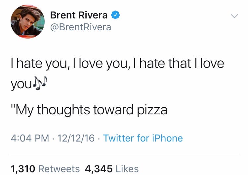Screen dimensions: 248x175
Task: Click the blue verified badge icon
Action: point(115,15)
